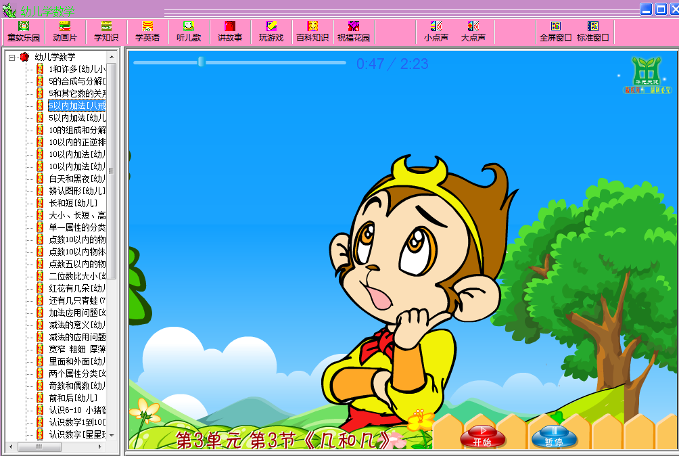Open lesson 认识数字[星星
Viewport: 679px width, 456px height.
tap(76, 434)
